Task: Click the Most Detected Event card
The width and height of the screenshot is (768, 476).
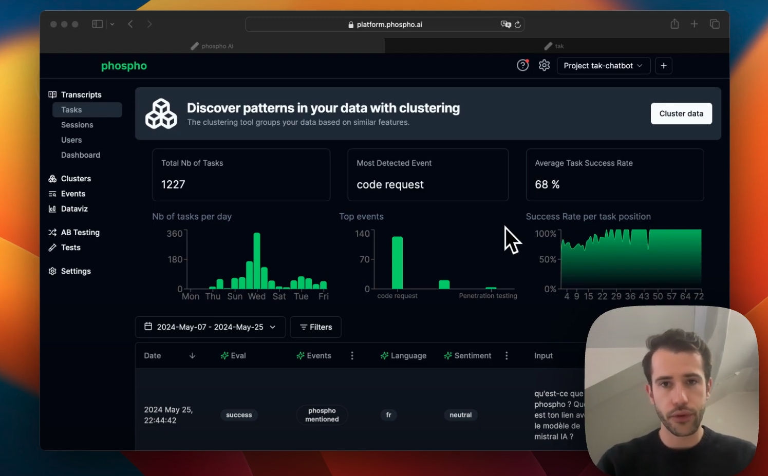Action: [428, 175]
